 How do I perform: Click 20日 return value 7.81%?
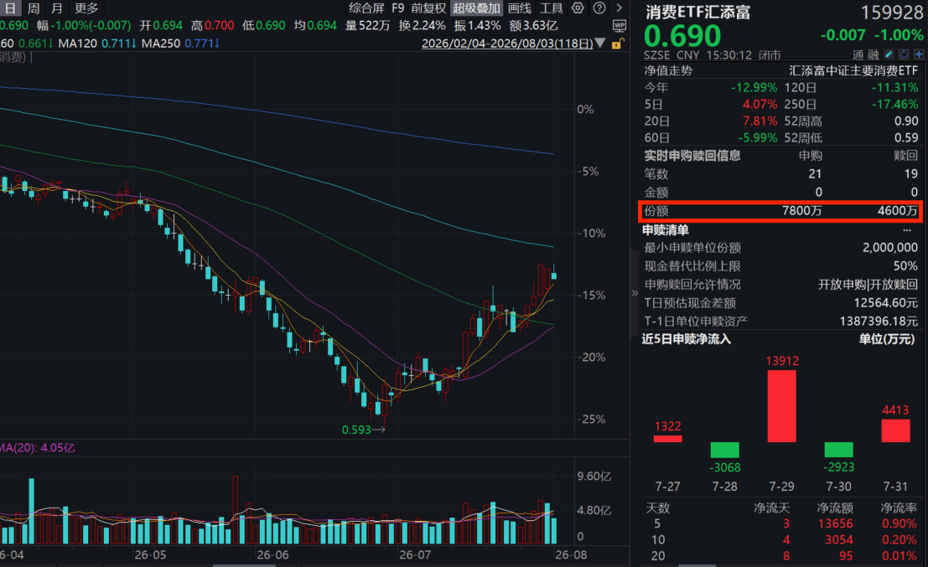pyautogui.click(x=760, y=121)
